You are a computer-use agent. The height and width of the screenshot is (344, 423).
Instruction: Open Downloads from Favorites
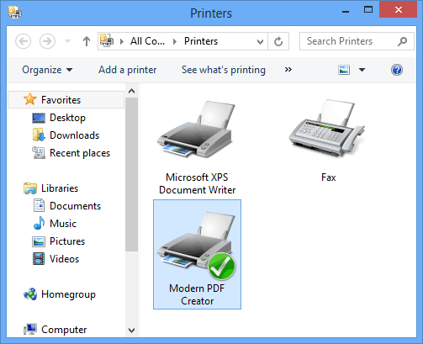75,135
